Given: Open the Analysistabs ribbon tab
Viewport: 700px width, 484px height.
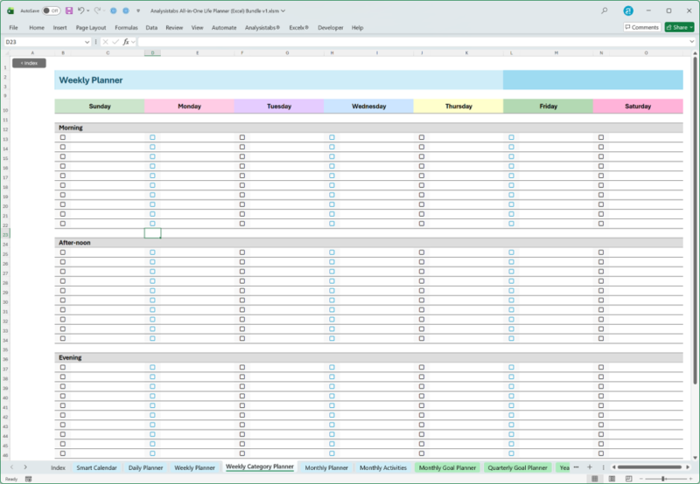Looking at the screenshot, I should click(262, 28).
